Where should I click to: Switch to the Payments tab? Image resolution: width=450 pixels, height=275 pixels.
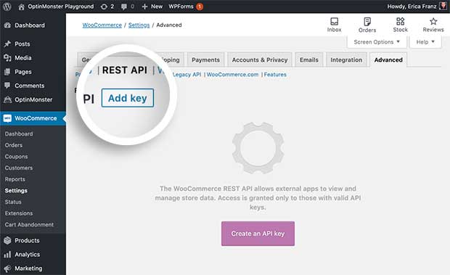[205, 60]
